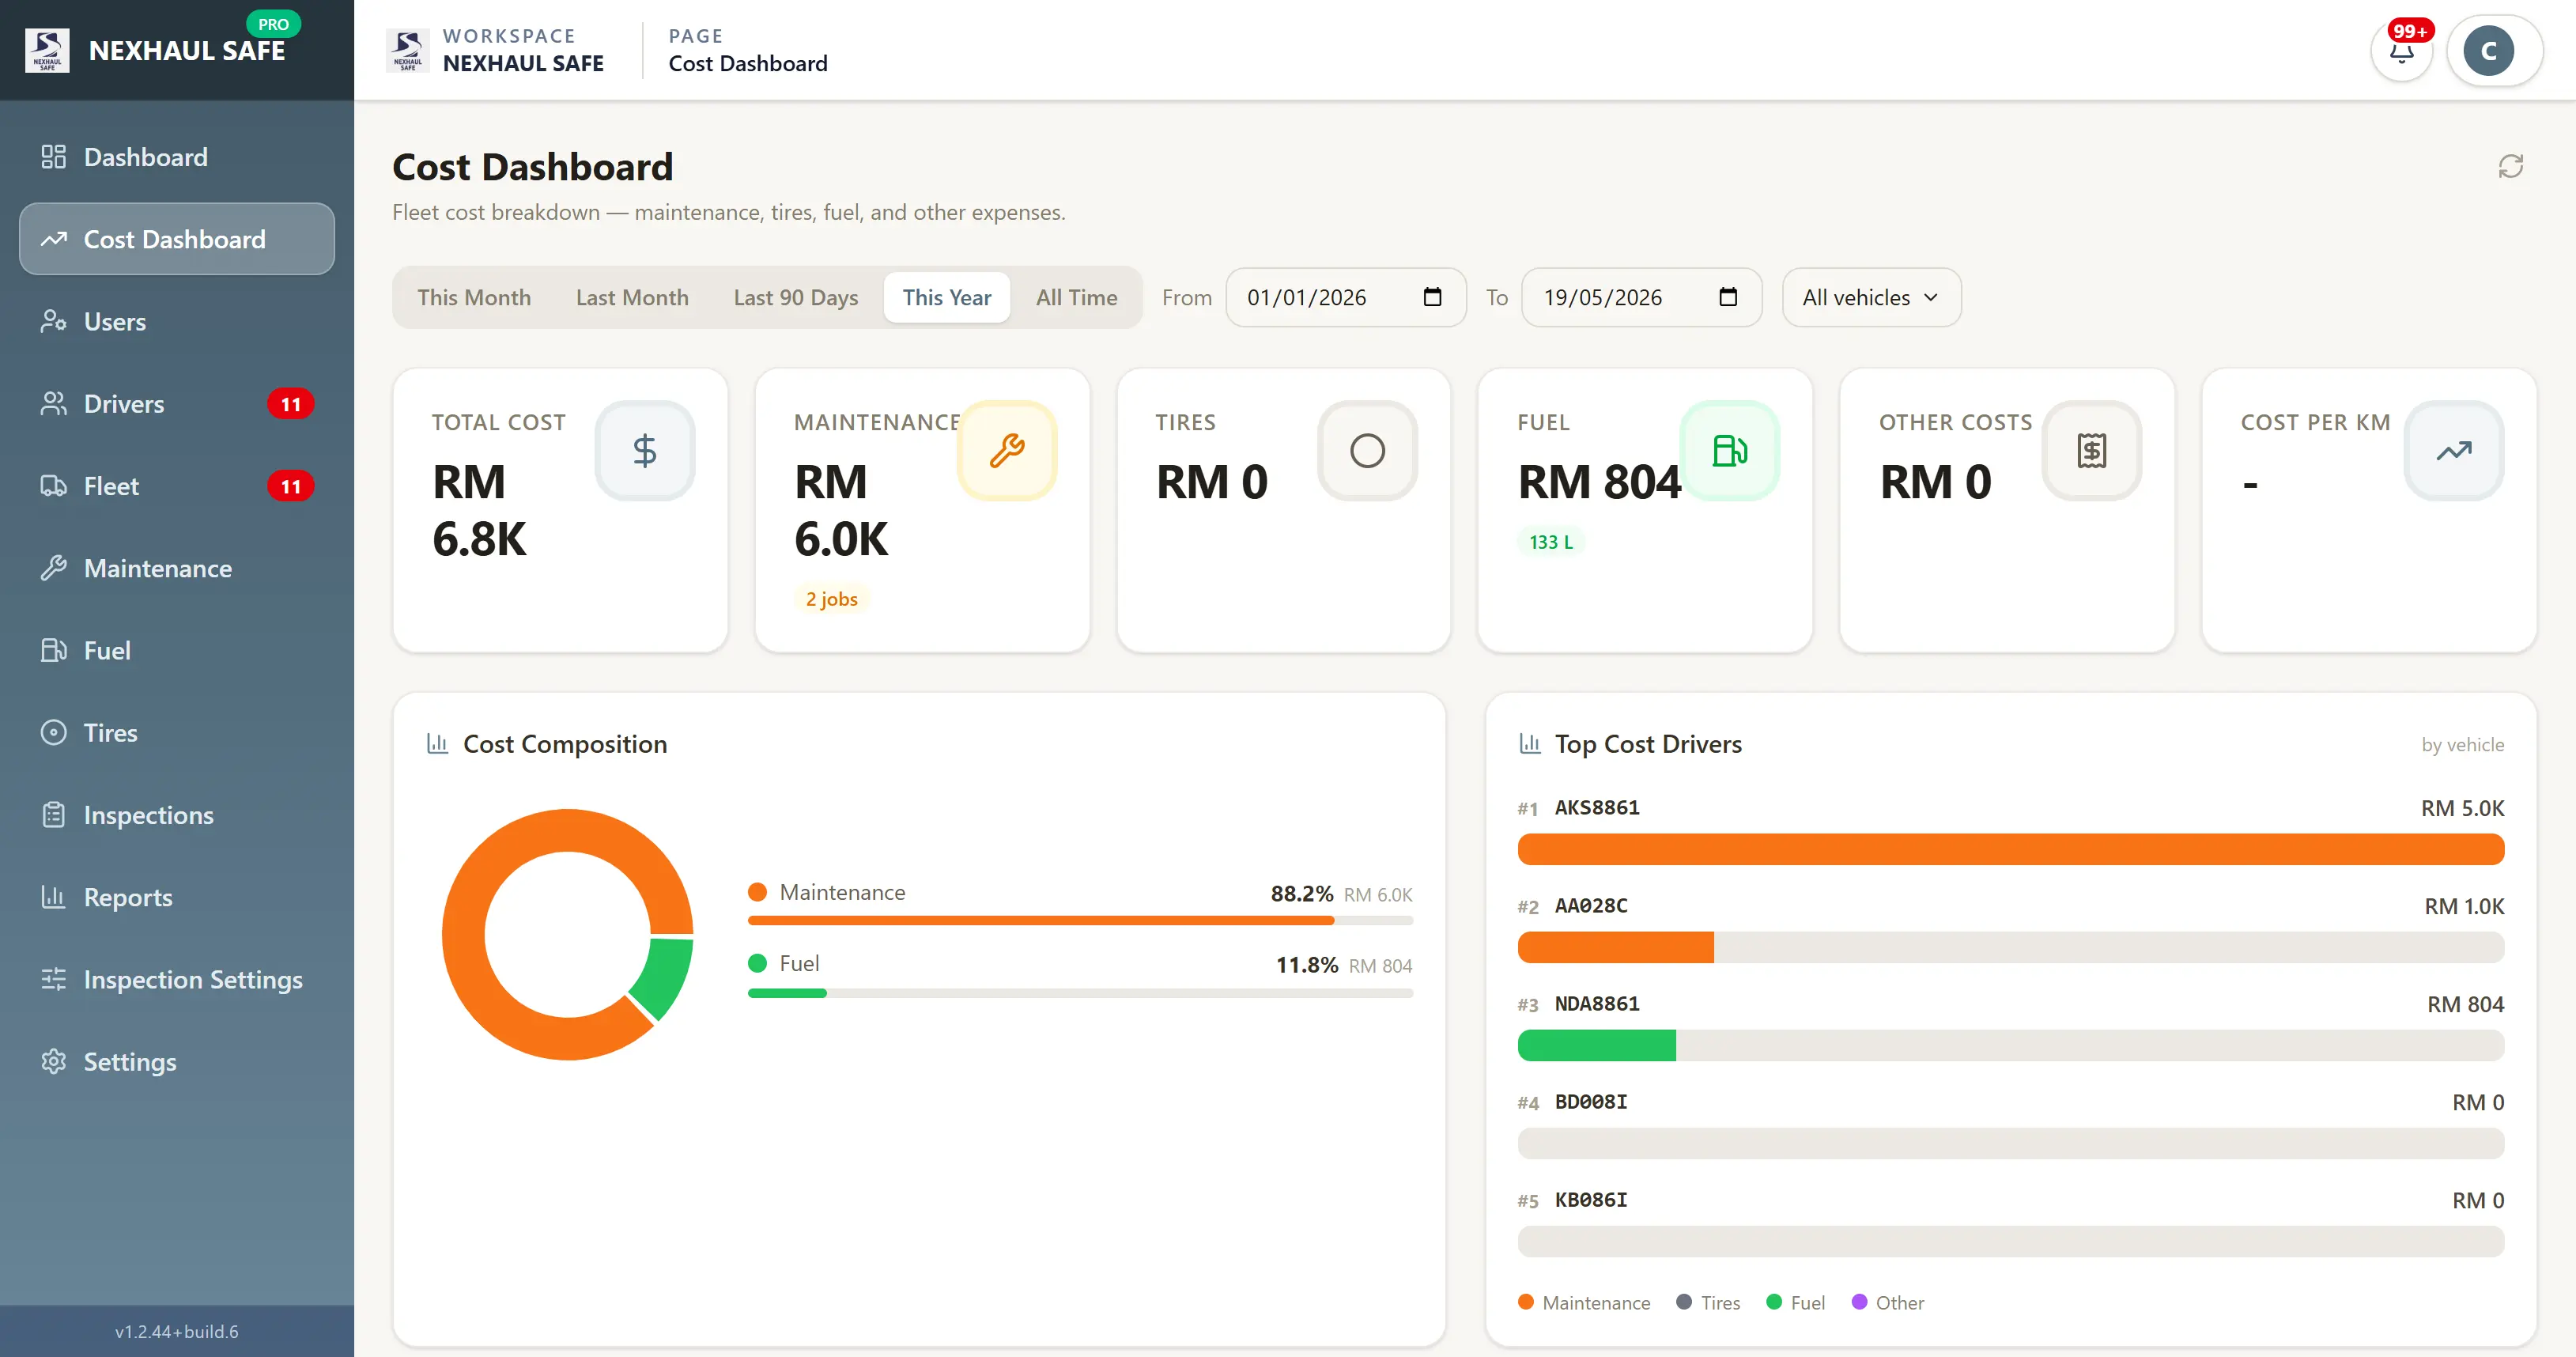Click the From date field 01/01/2026
The height and width of the screenshot is (1357, 2576).
pos(1345,297)
